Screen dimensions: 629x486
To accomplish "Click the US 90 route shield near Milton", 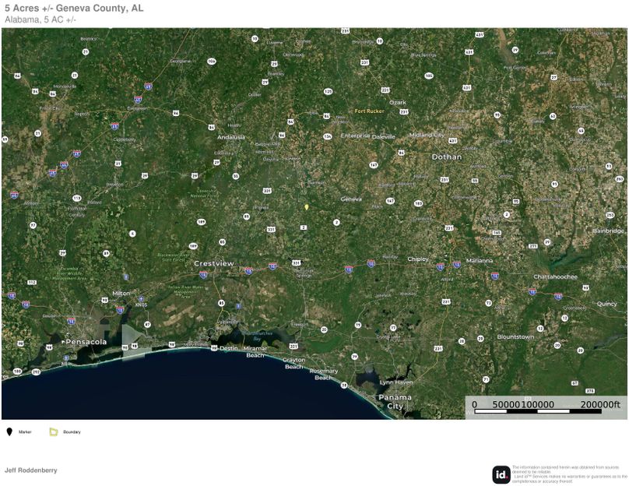I will point(104,299).
